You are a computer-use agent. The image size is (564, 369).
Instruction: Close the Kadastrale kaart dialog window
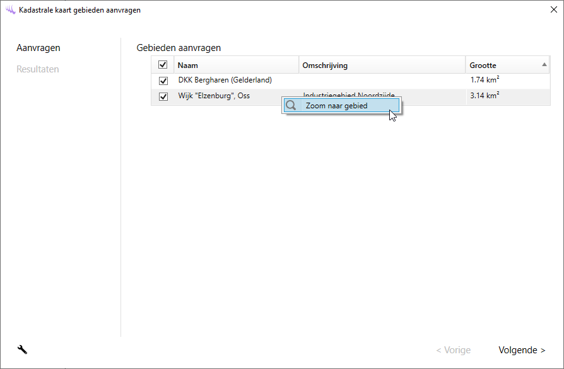(x=553, y=10)
